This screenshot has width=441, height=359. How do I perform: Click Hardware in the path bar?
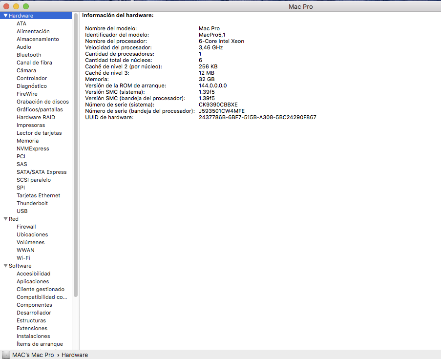75,355
